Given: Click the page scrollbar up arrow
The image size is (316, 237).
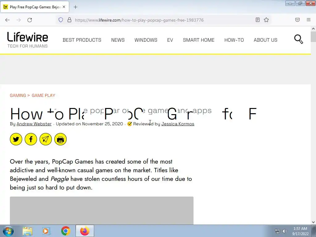Looking at the screenshot, I should pyautogui.click(x=314, y=29).
